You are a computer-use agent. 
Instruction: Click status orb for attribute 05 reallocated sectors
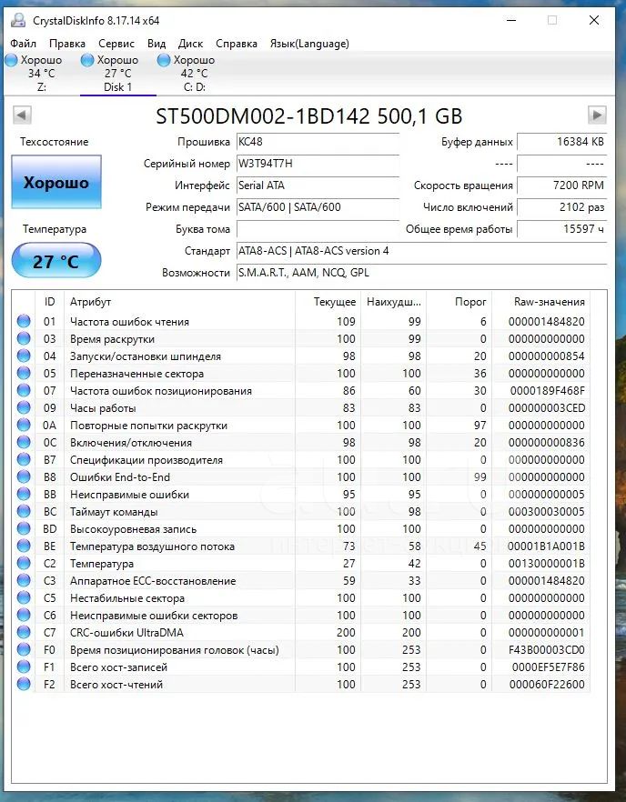(24, 374)
